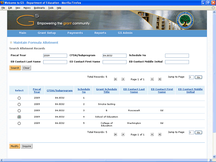
Task: Select the College of Education radio button
Action: click(x=19, y=123)
